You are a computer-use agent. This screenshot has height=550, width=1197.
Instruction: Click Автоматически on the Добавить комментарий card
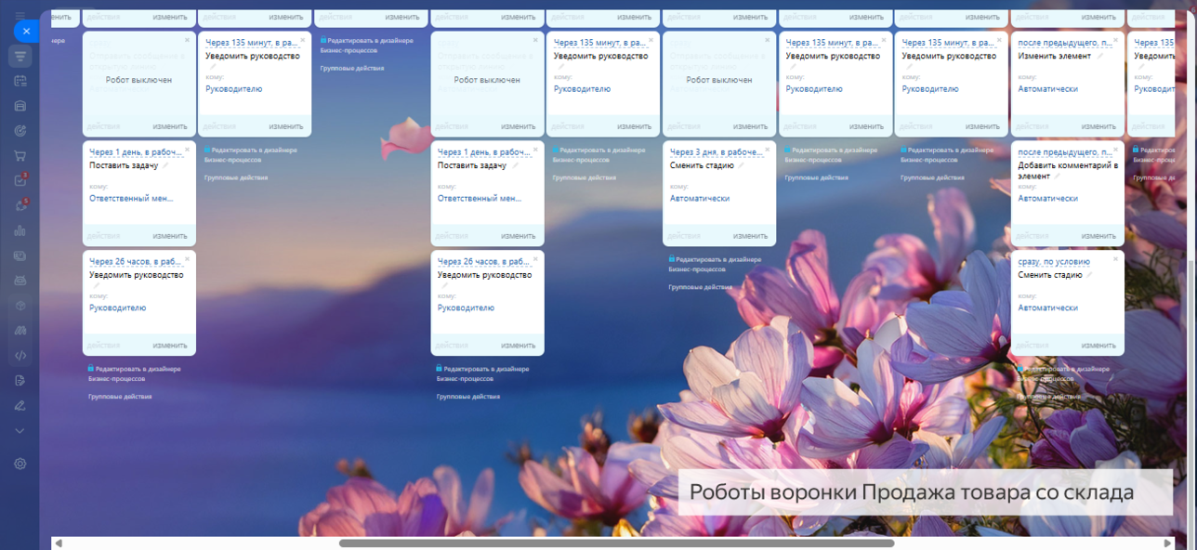click(x=1047, y=199)
